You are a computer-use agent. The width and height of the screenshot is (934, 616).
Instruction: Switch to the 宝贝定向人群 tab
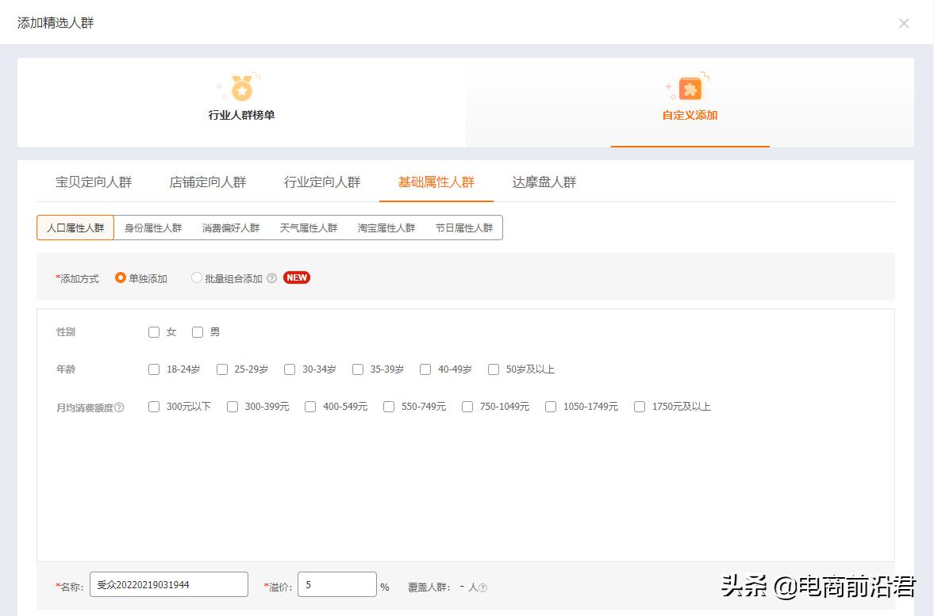[x=95, y=182]
